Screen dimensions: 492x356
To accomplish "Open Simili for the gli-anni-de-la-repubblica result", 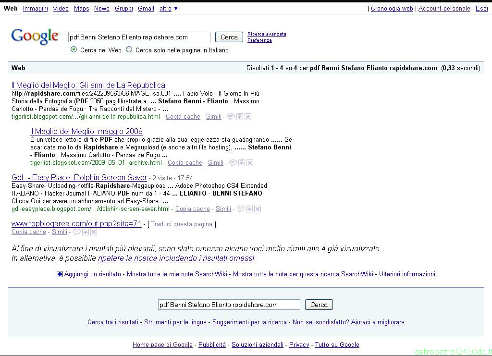I will click(214, 116).
